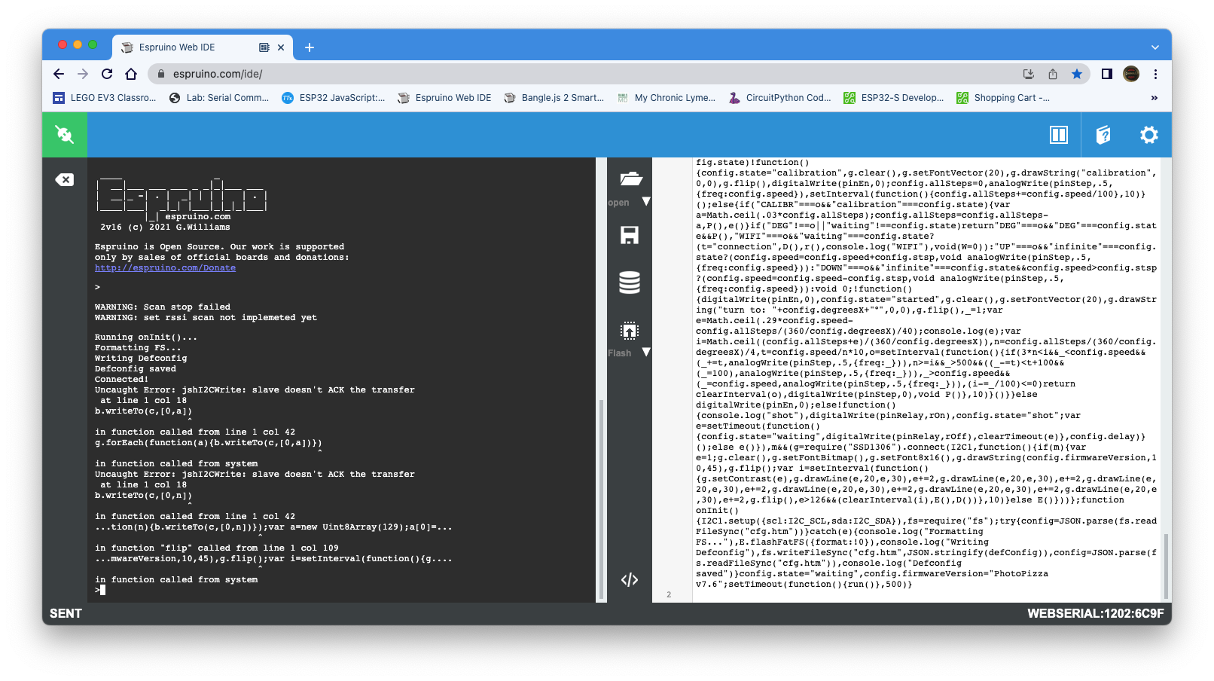Open Espruino Web IDE bookmark

click(445, 98)
